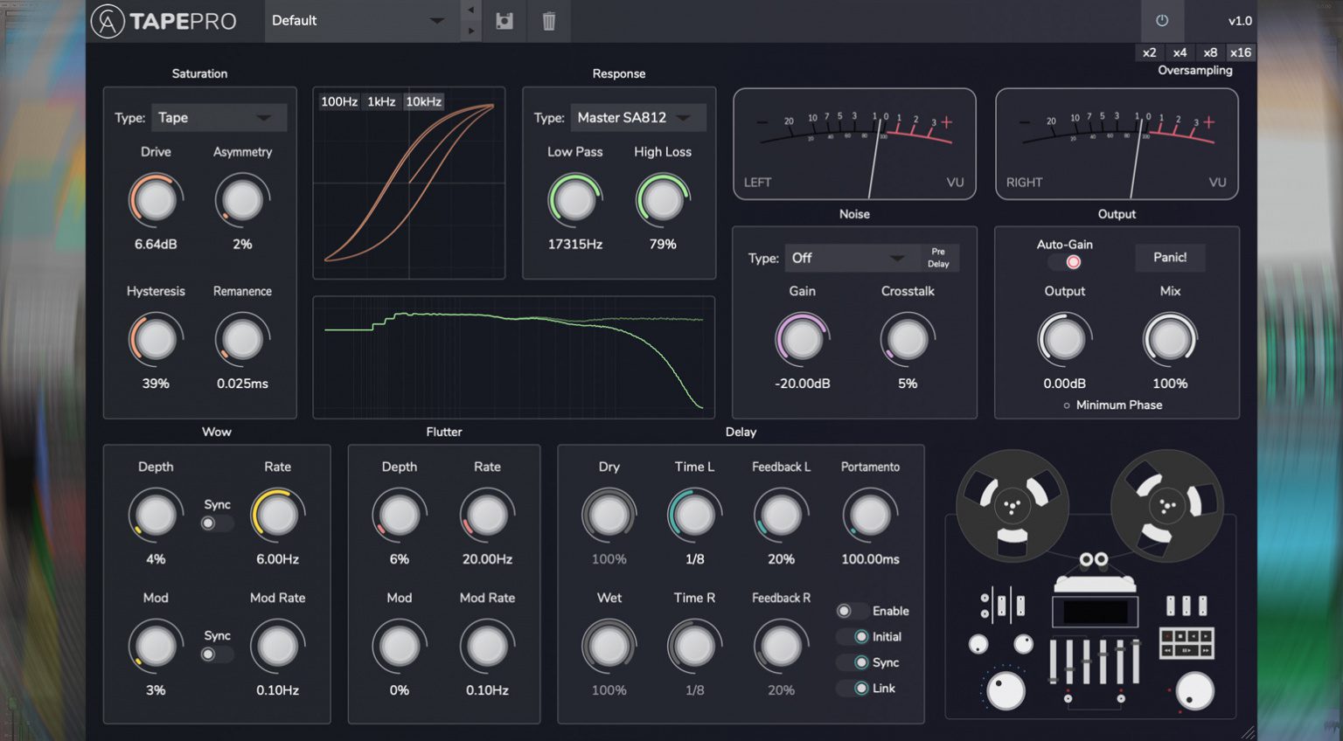Image resolution: width=1343 pixels, height=741 pixels.
Task: Toggle plugin power bypass button
Action: [1162, 21]
